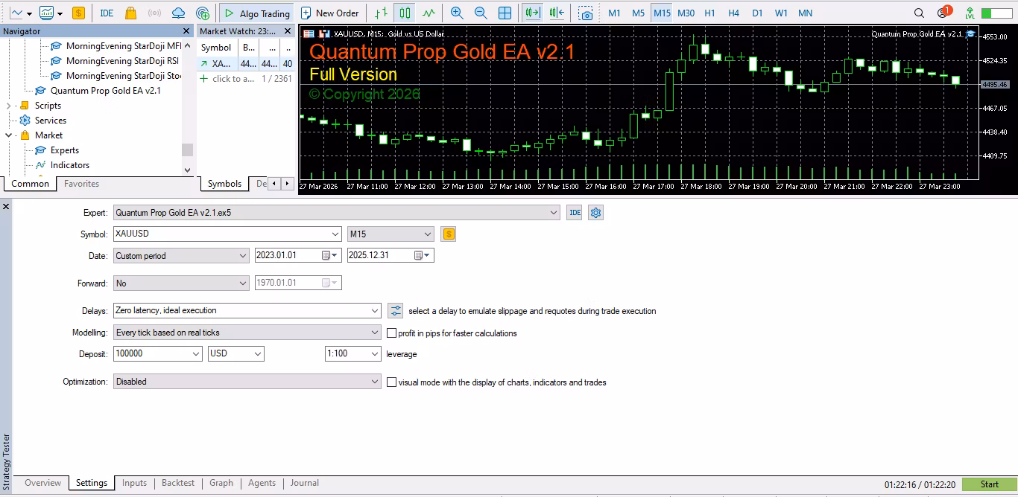Open the delay settings slider icon
This screenshot has width=1018, height=497.
click(395, 311)
